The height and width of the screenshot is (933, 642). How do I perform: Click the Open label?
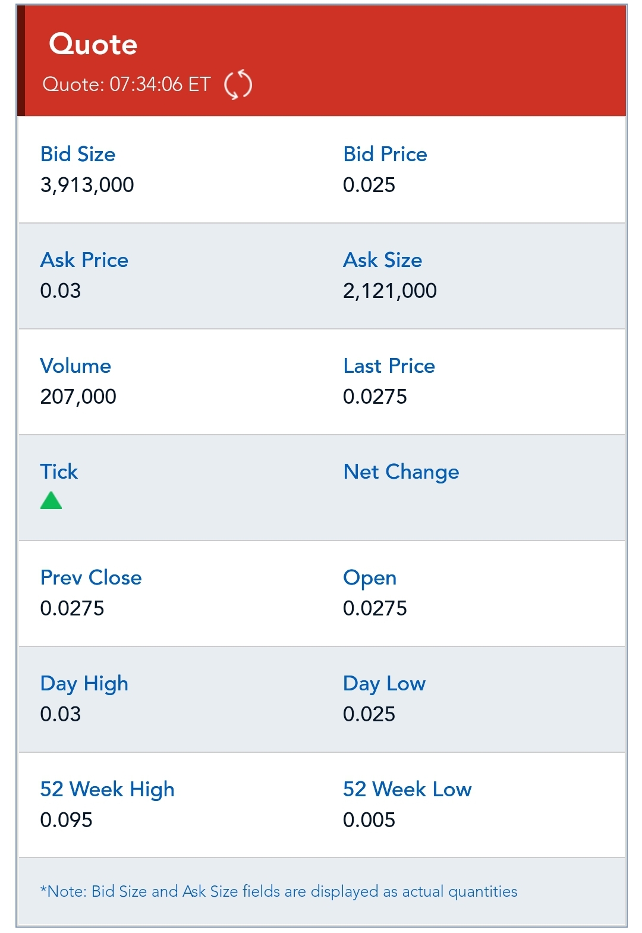pos(369,577)
